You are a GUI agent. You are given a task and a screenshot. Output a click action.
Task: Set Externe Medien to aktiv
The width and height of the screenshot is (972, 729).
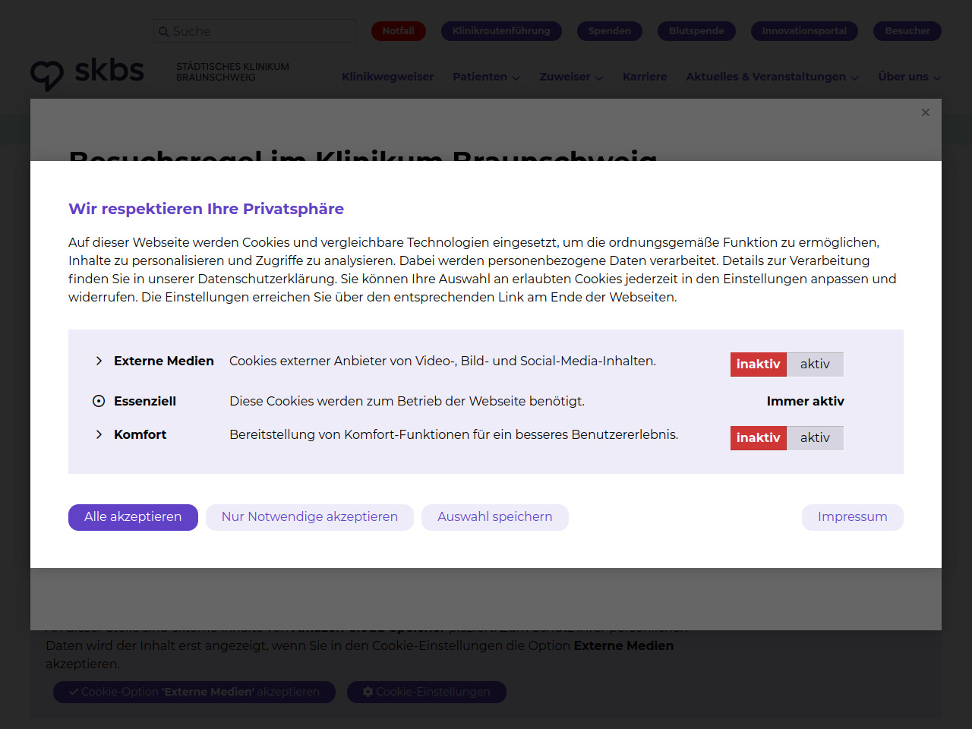click(x=814, y=364)
